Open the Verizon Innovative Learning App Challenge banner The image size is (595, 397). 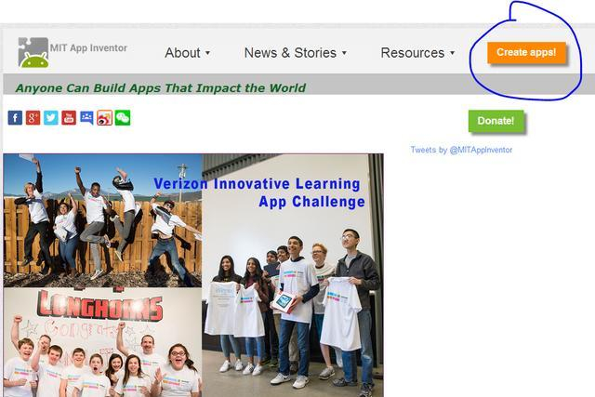coord(259,192)
